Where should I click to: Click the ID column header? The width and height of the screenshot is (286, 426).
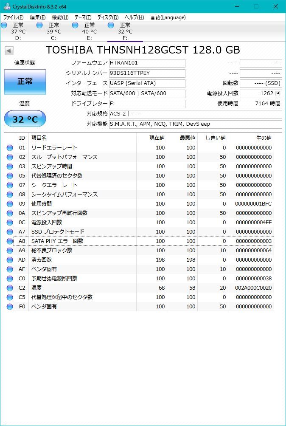[22, 138]
